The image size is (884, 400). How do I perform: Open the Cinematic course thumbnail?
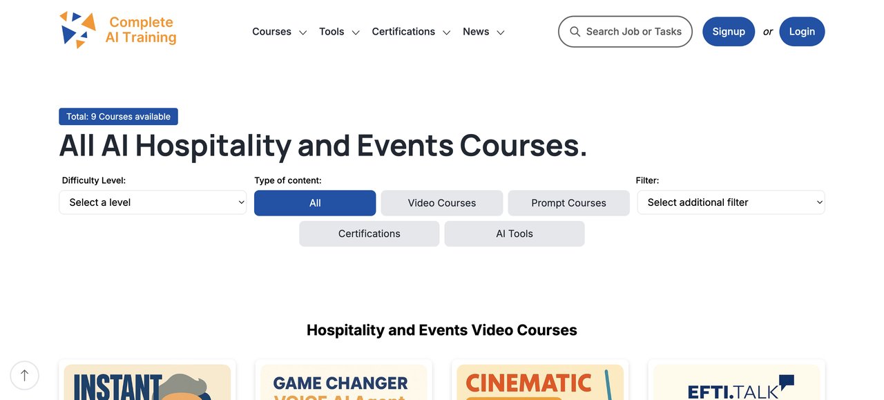pos(540,383)
